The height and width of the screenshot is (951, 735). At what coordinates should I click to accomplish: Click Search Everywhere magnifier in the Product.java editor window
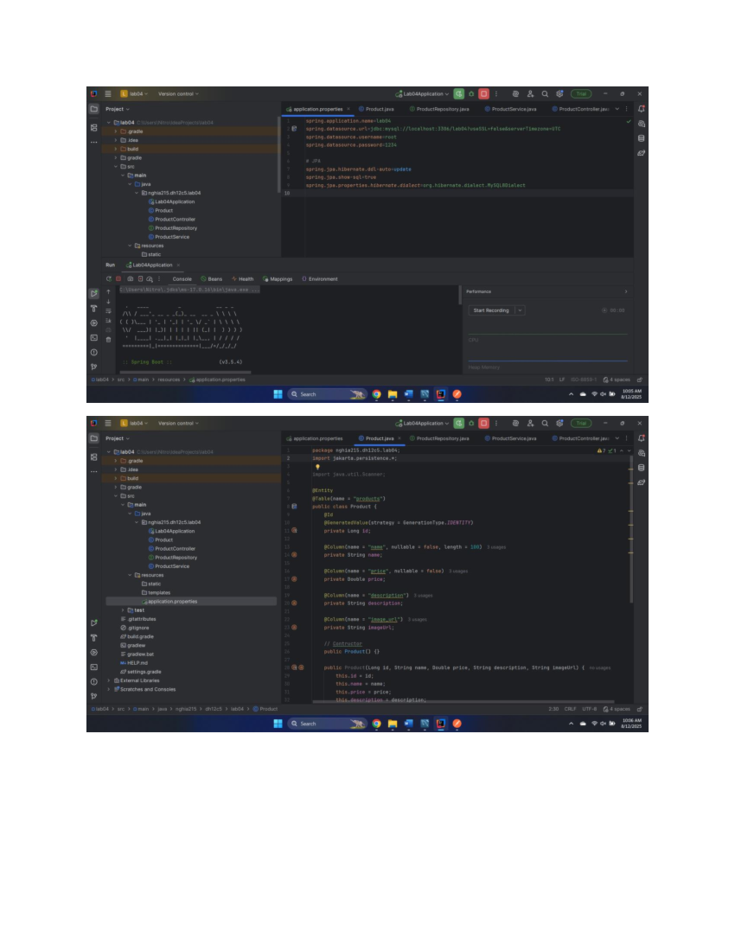[x=545, y=423]
